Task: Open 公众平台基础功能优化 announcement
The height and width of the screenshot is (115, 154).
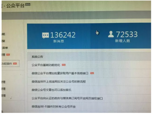Action: click(46, 65)
